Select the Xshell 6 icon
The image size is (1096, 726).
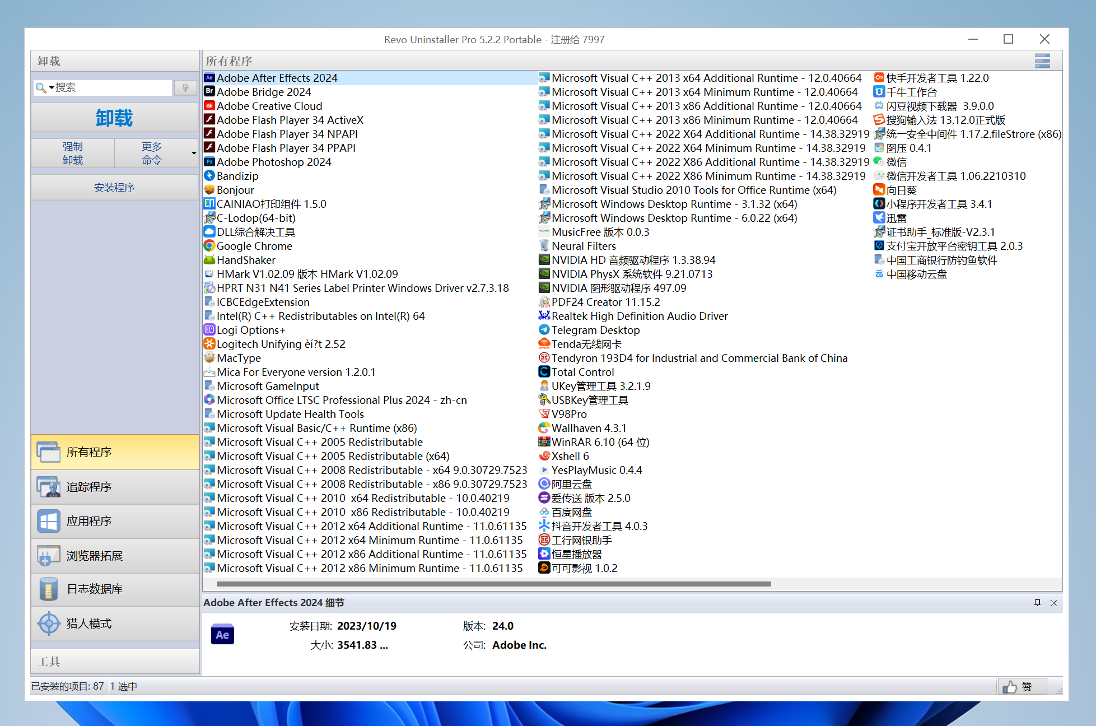(x=544, y=456)
